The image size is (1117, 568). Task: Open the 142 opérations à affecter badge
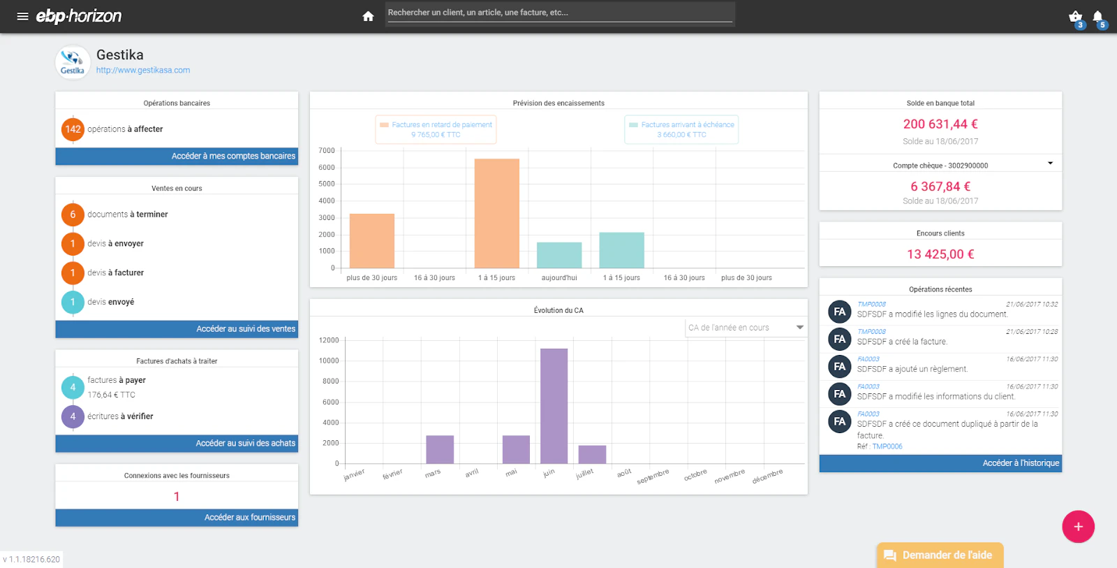[73, 129]
